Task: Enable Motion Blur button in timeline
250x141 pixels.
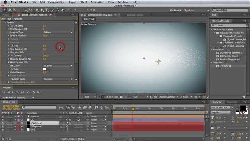Action: (x=90, y=107)
